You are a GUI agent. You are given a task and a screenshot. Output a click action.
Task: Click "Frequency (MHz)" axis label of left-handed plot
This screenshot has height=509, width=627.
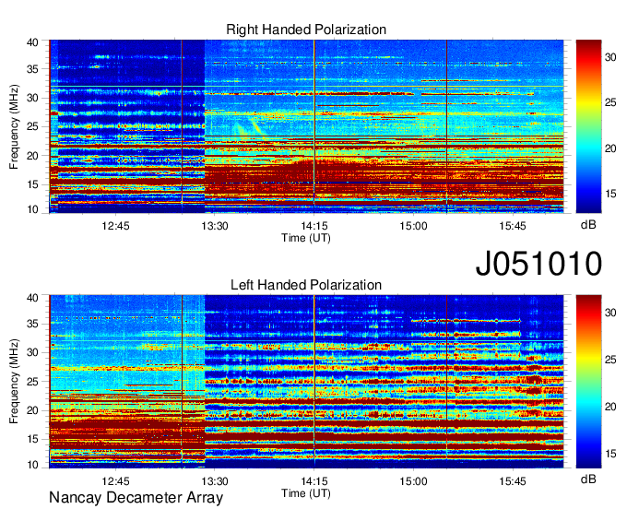click(14, 382)
